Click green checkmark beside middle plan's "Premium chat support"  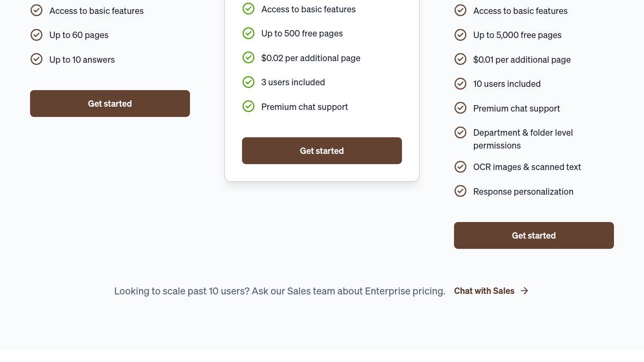click(x=248, y=106)
